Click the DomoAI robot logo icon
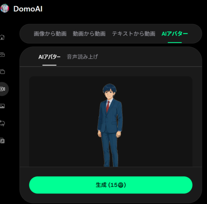The image size is (207, 204). (x=4, y=8)
